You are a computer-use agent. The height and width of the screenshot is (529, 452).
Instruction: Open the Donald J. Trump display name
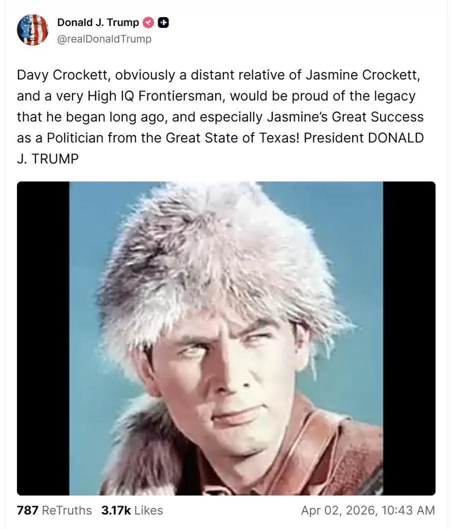98,22
